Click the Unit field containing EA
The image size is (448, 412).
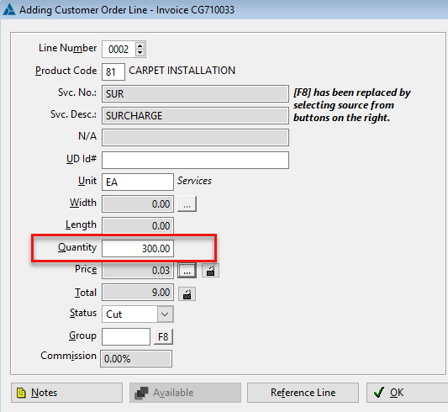tap(138, 182)
